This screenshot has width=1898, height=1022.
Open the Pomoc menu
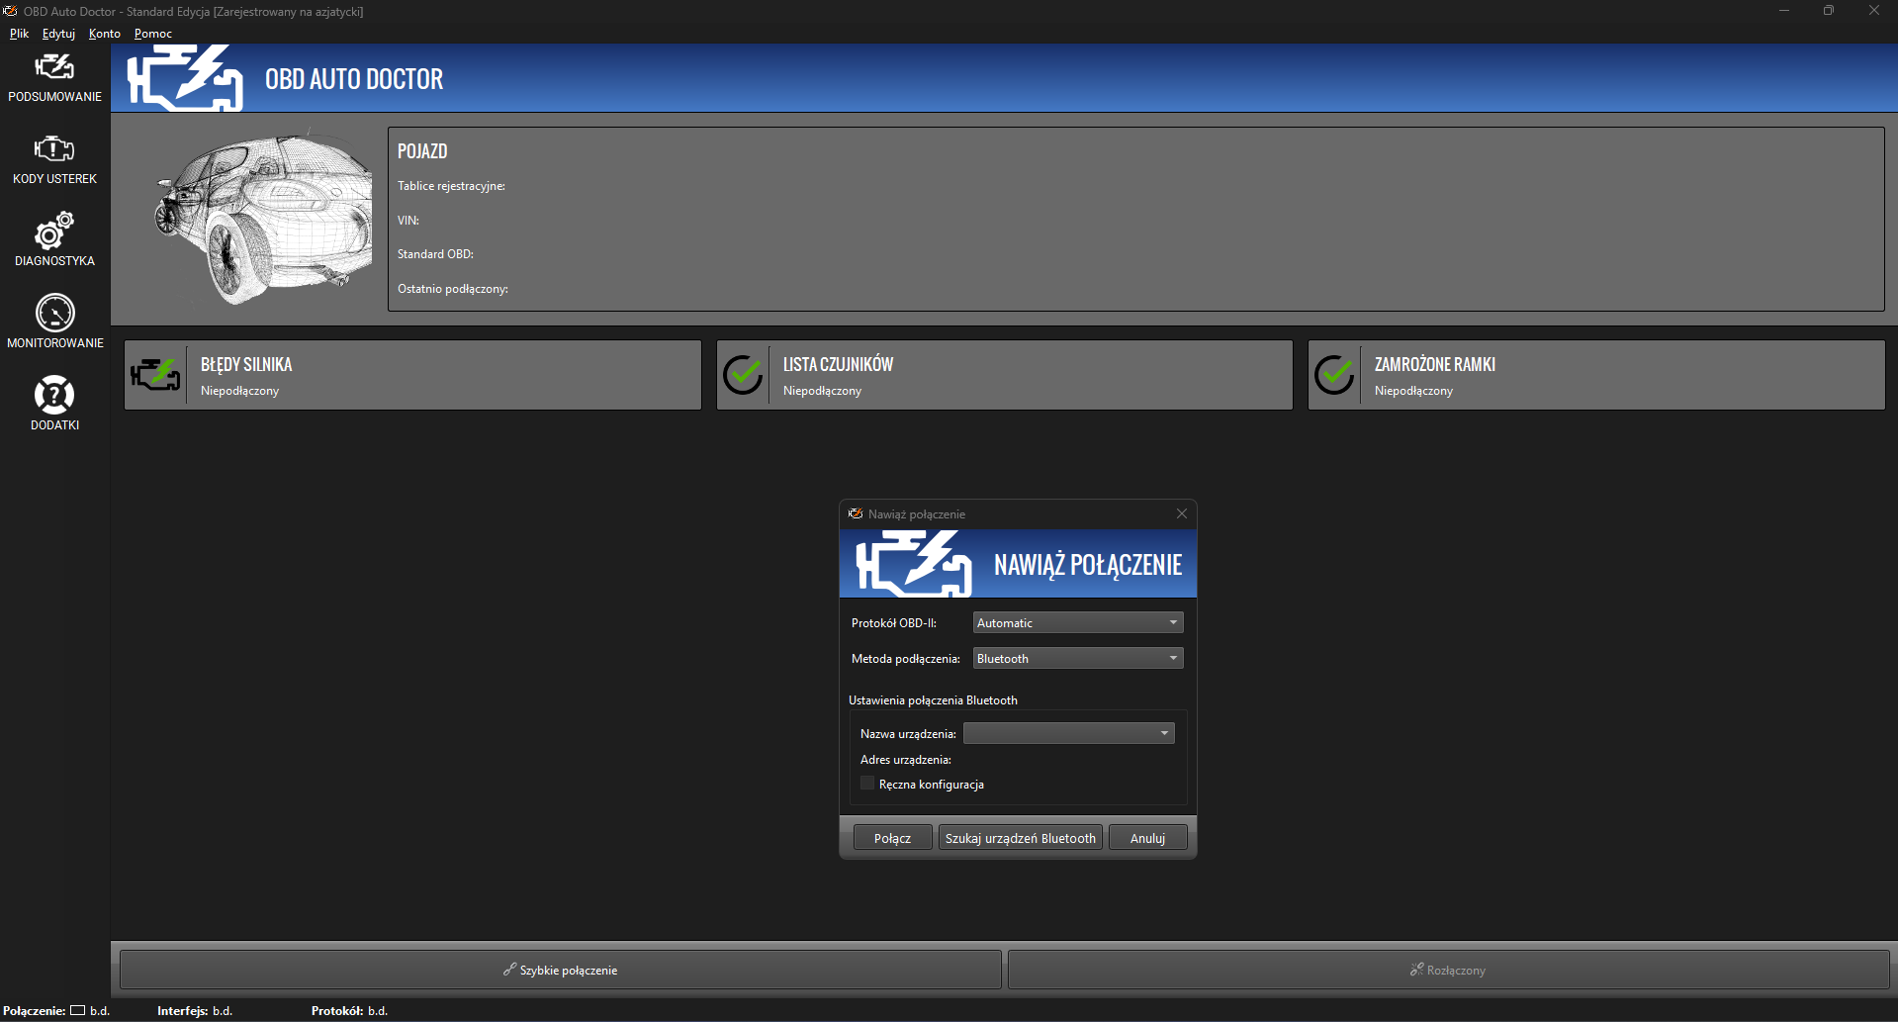[153, 34]
